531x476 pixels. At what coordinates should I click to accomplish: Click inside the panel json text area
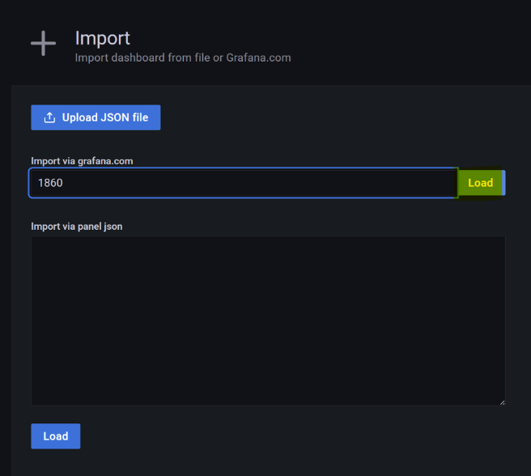(268, 321)
